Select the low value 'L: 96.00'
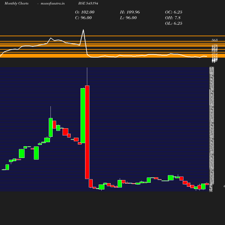This screenshot has height=225, width=225. (128, 18)
